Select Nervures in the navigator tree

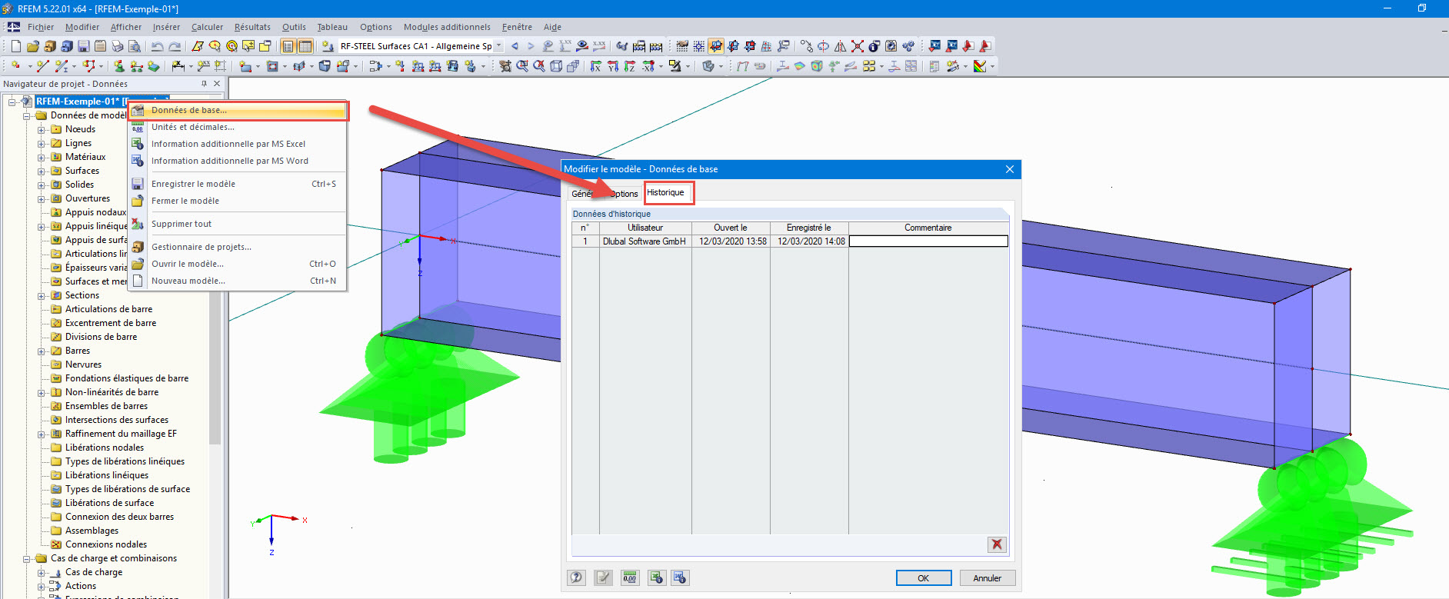[x=83, y=364]
